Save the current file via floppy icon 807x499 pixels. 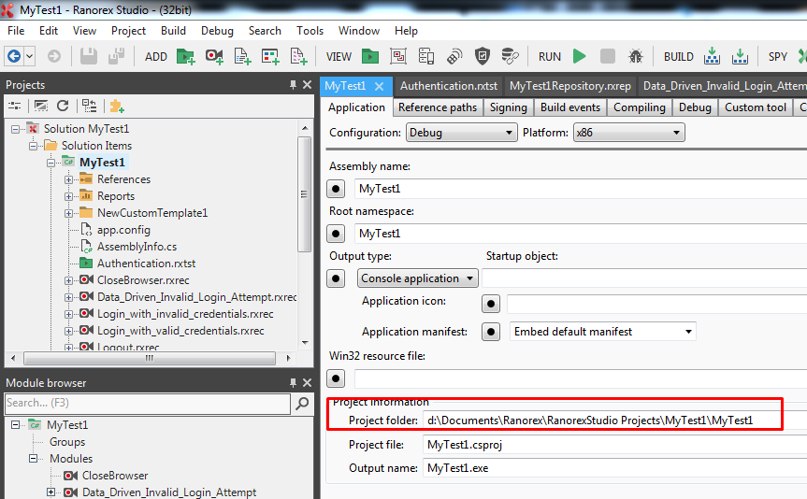pyautogui.click(x=89, y=56)
